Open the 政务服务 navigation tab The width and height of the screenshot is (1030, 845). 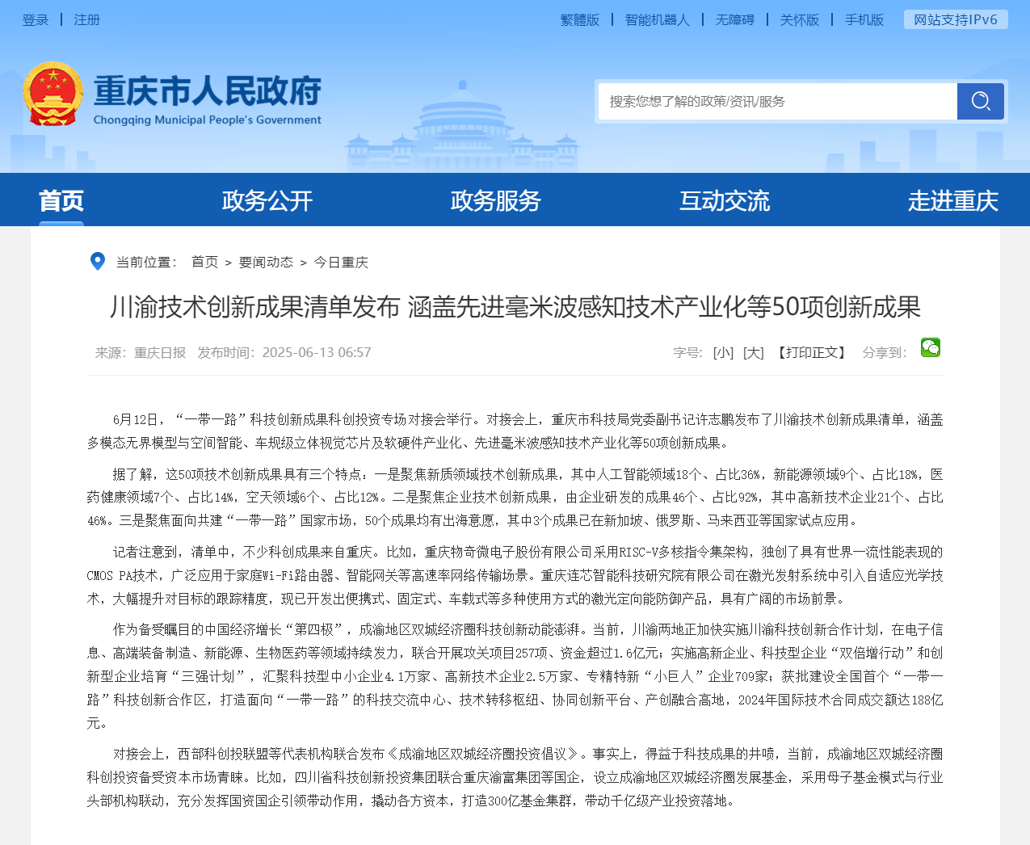tap(496, 200)
